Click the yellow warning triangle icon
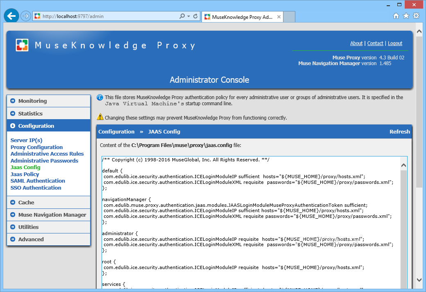This screenshot has height=292, width=426. click(x=100, y=117)
